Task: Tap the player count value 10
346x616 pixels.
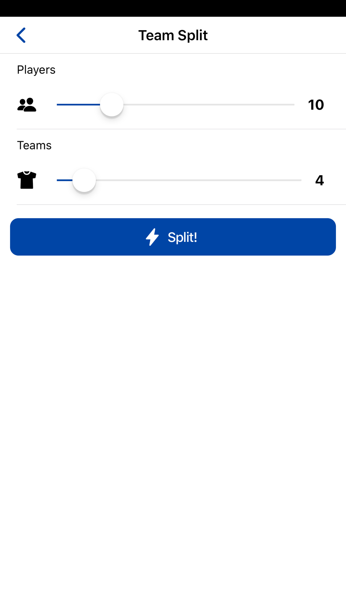Action: 316,105
